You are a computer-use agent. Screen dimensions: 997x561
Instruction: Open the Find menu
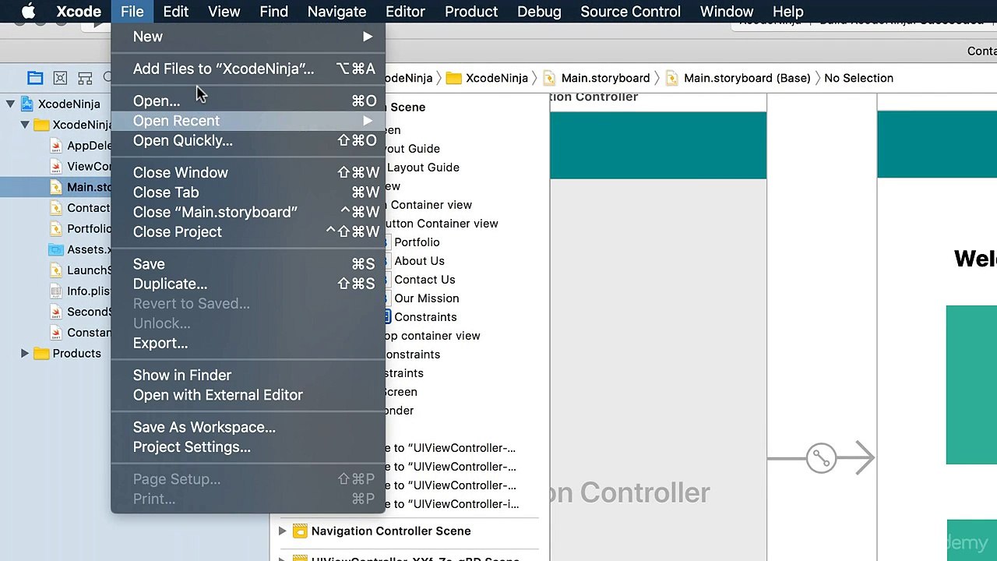coord(273,12)
